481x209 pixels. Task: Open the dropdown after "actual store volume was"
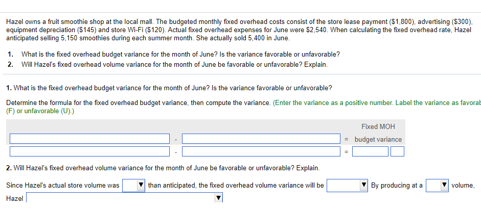pyautogui.click(x=134, y=186)
